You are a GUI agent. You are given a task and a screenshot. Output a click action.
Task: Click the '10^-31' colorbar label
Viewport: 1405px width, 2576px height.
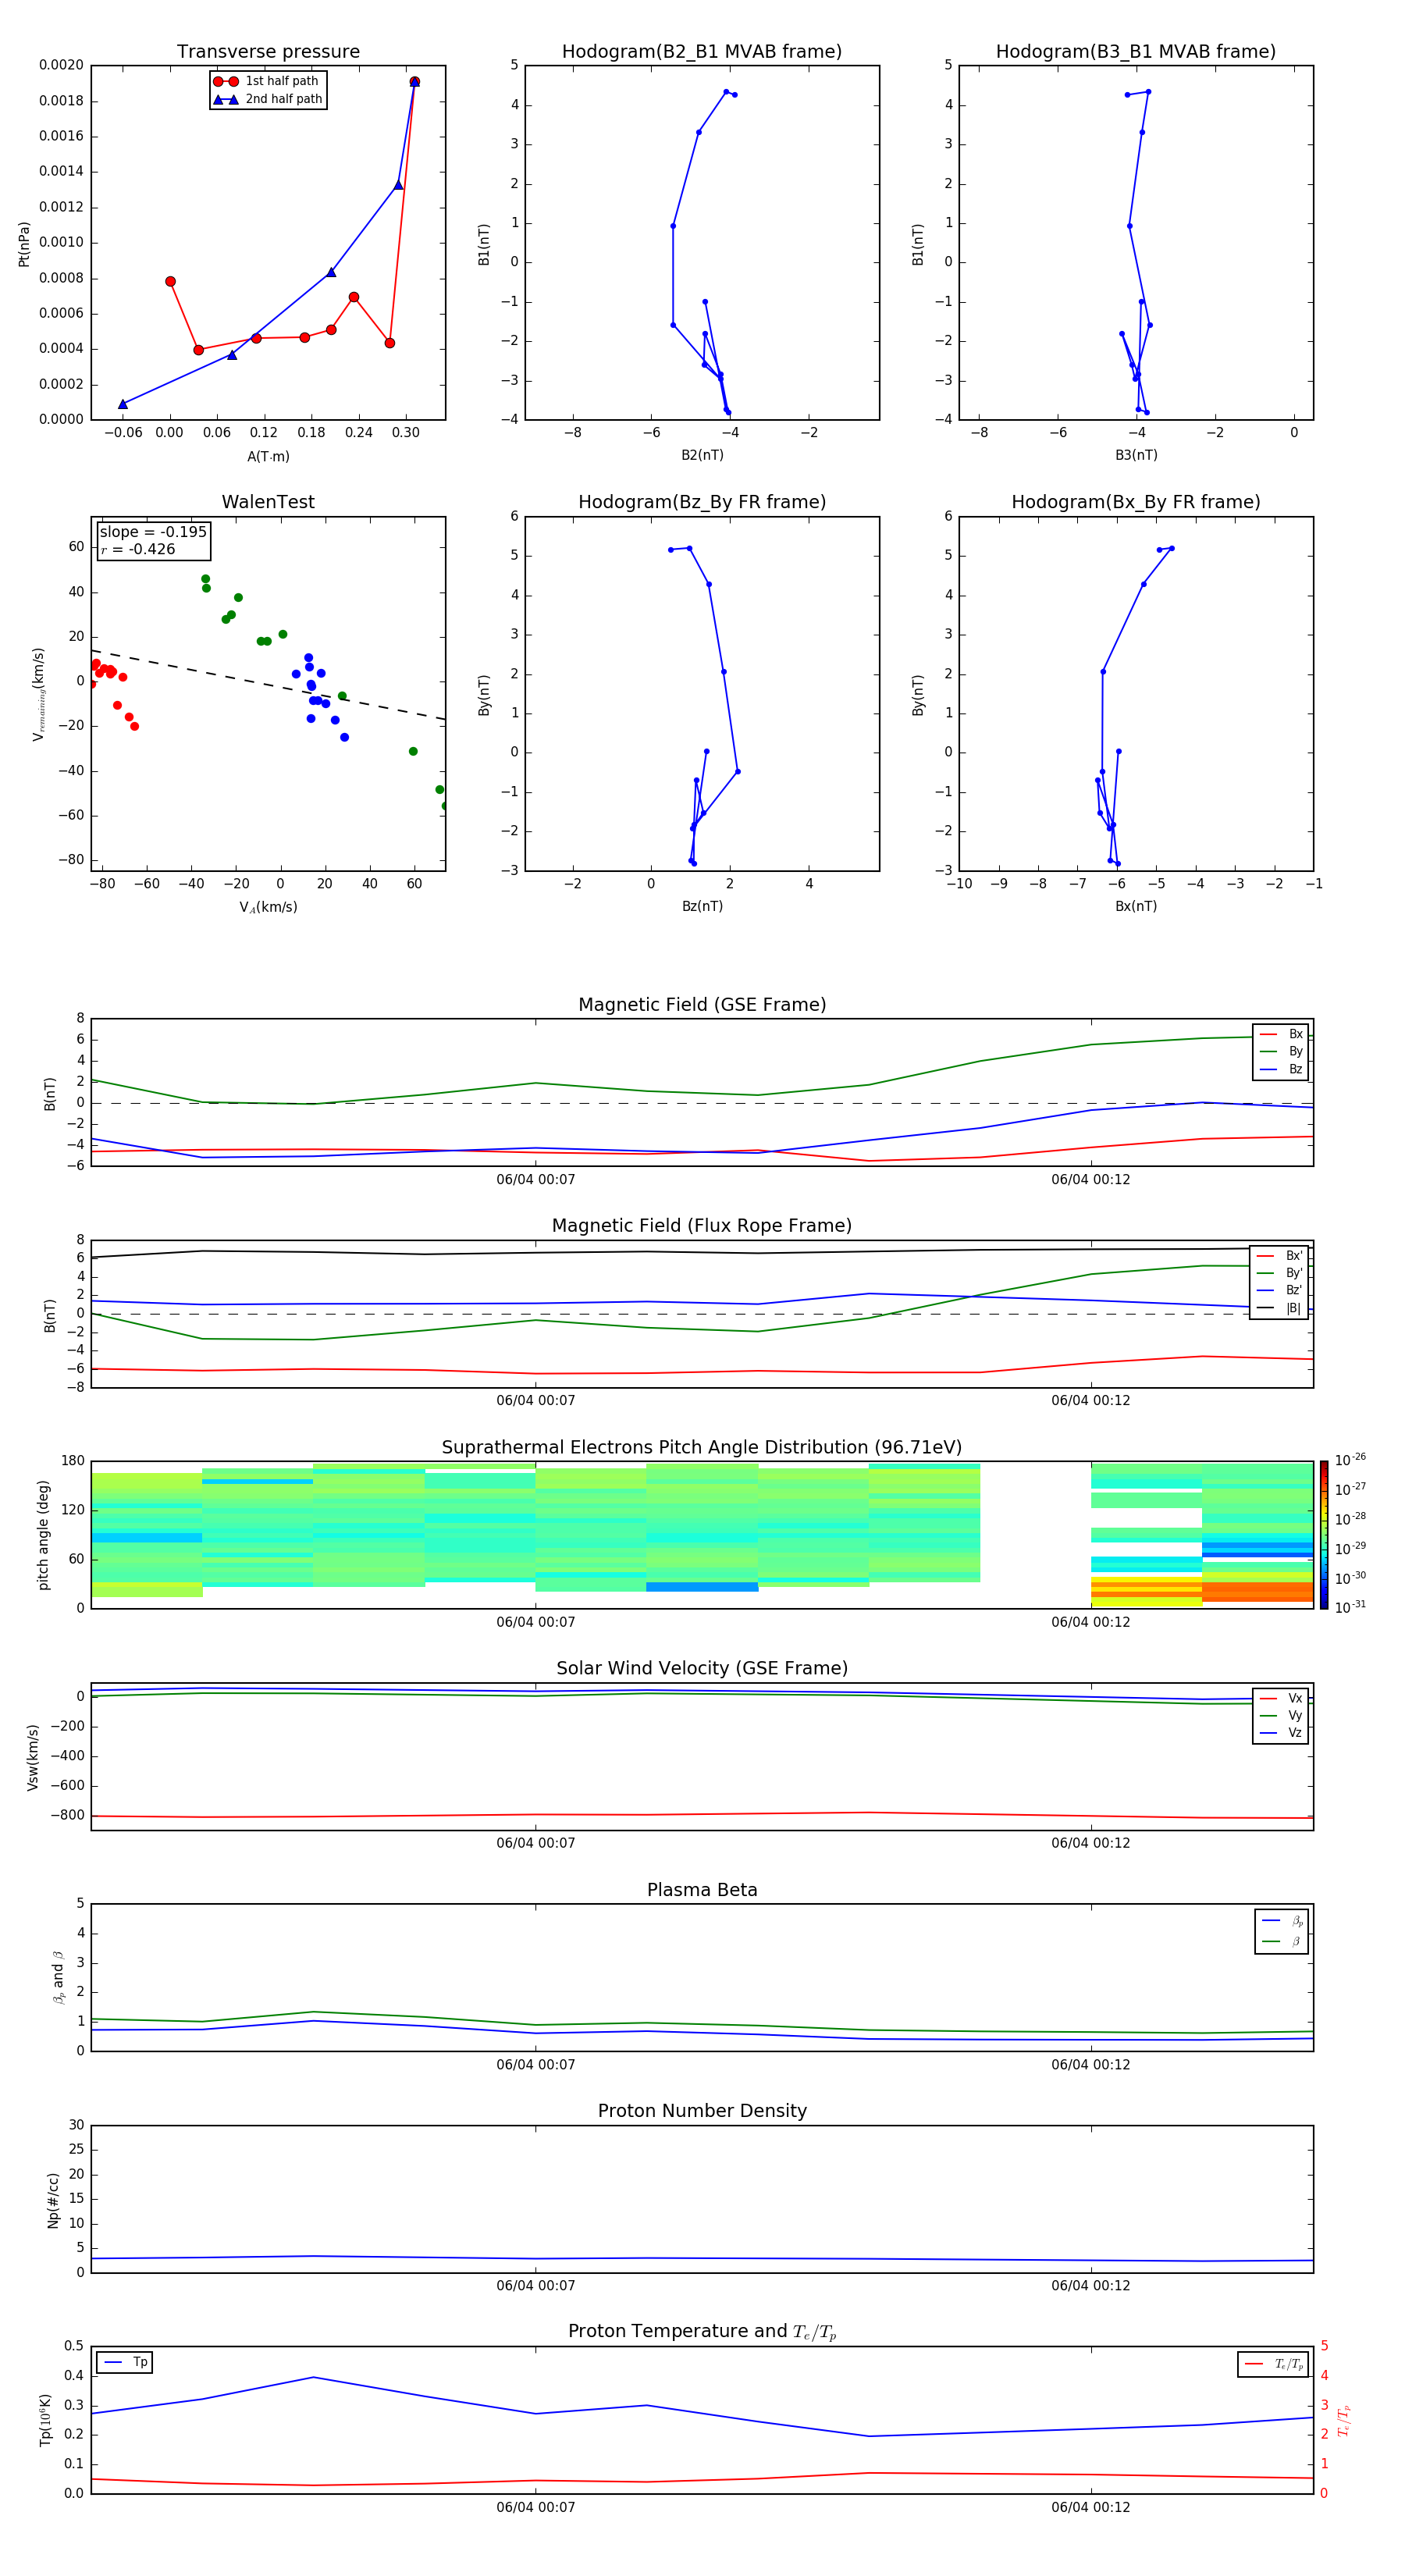pyautogui.click(x=1350, y=1607)
